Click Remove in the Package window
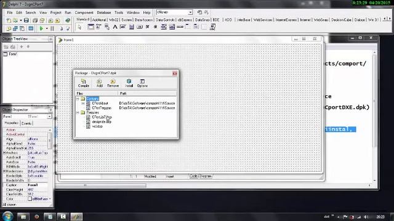The width and height of the screenshot is (394, 221). pyautogui.click(x=113, y=83)
